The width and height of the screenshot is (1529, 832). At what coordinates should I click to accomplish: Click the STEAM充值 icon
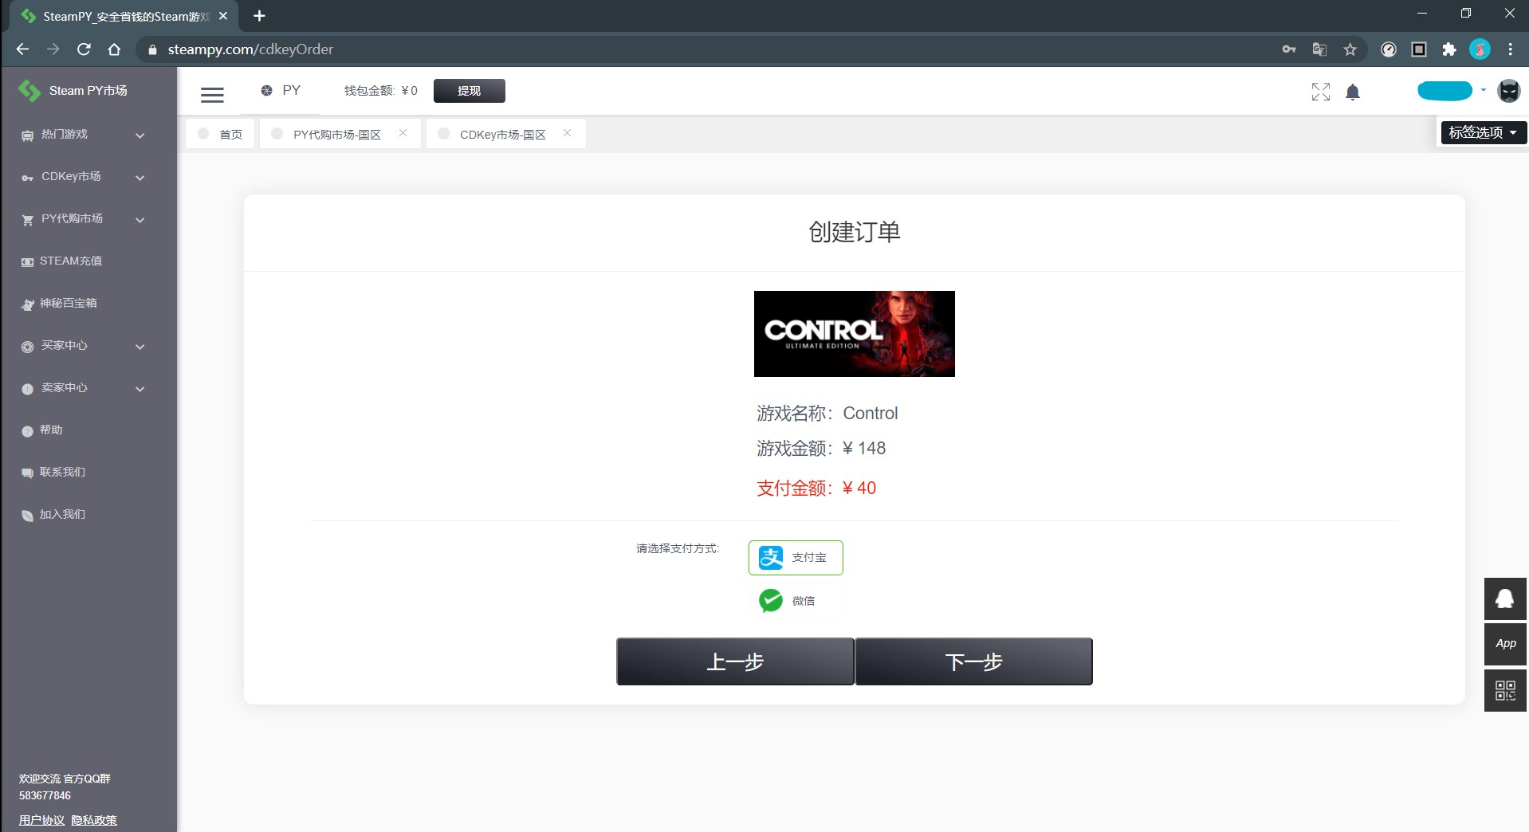(27, 261)
